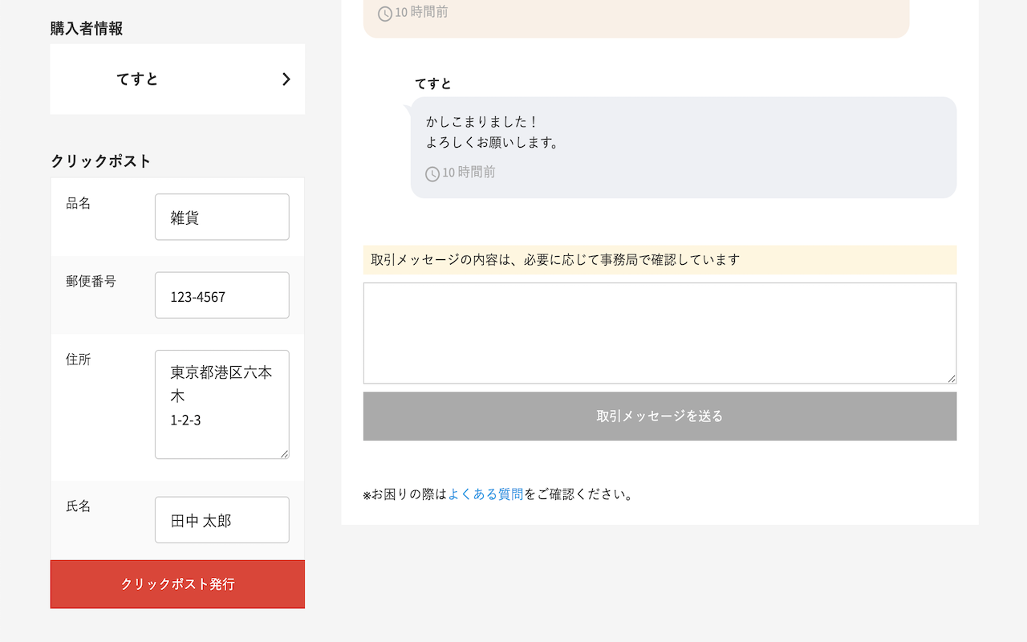The image size is (1027, 642).
Task: Click the 品名 label
Action: tap(79, 203)
